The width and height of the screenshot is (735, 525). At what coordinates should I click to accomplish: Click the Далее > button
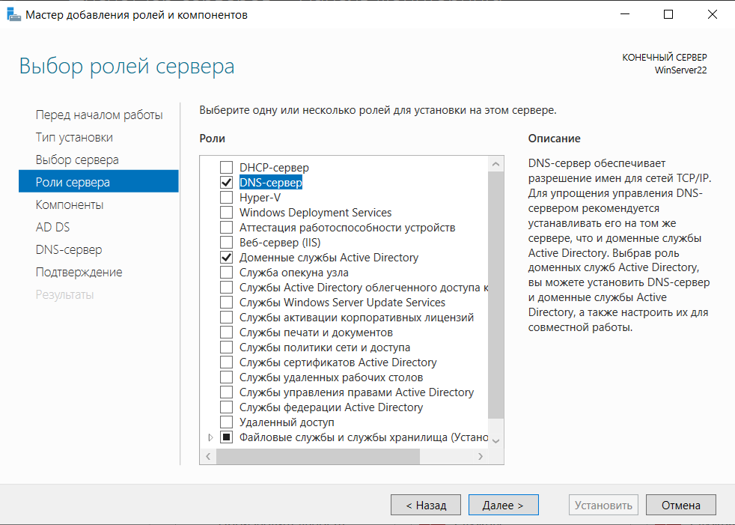pyautogui.click(x=504, y=505)
